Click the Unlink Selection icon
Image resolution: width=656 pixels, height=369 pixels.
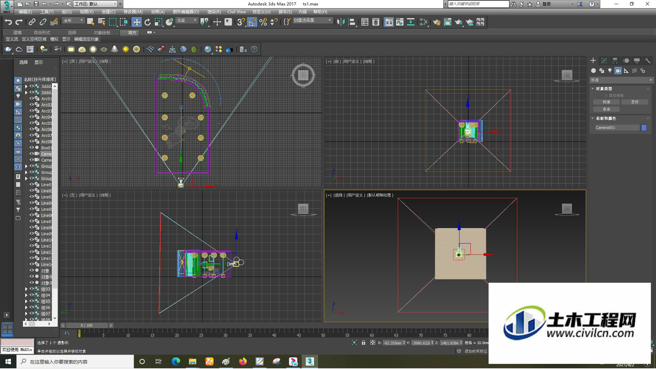tap(43, 22)
